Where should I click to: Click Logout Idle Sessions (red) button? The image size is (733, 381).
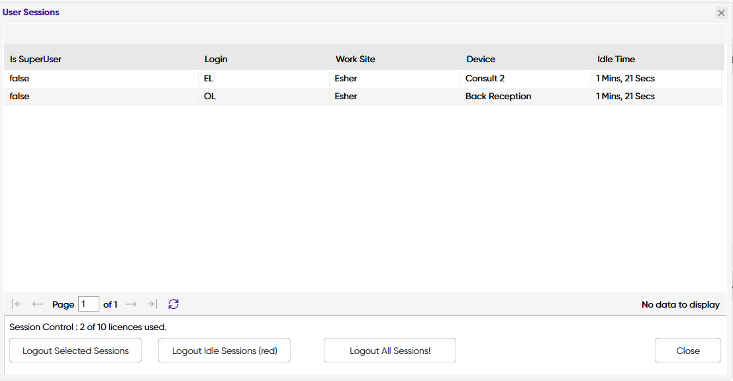pos(224,351)
